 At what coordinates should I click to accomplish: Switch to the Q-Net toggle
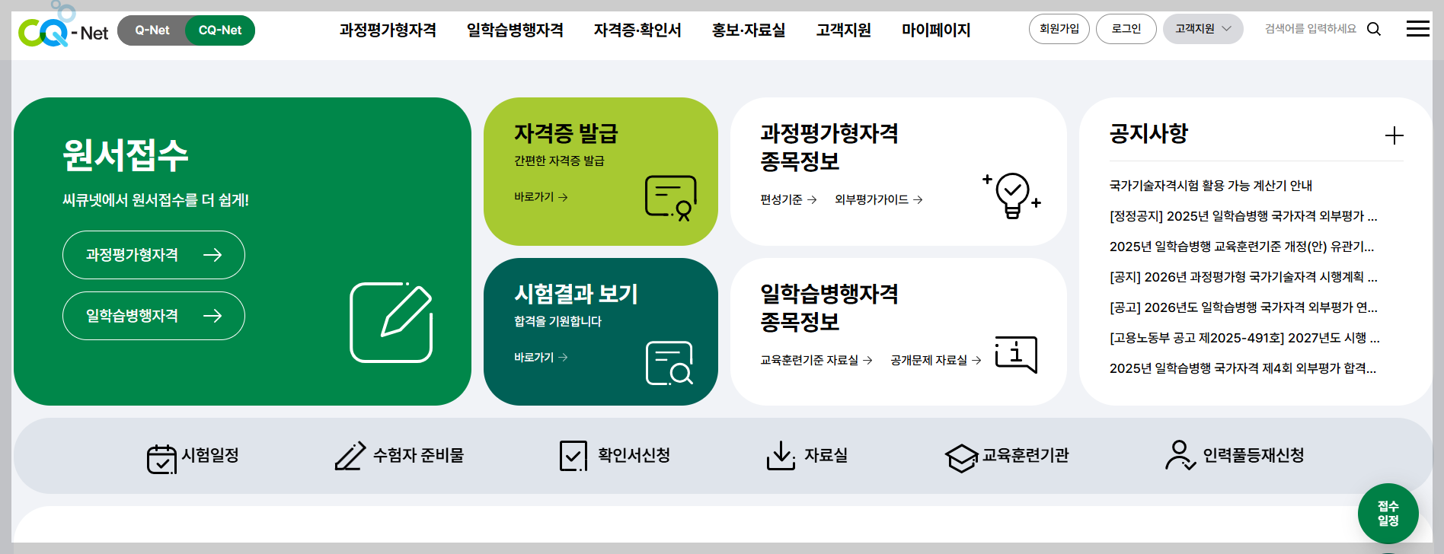[x=152, y=30]
